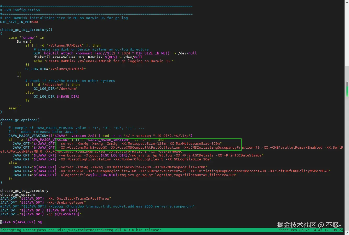Click the commented '-Xdebug -Xrunjdwp' line
Image resolution: width=349 pixels, height=235 pixels.
coord(98,206)
